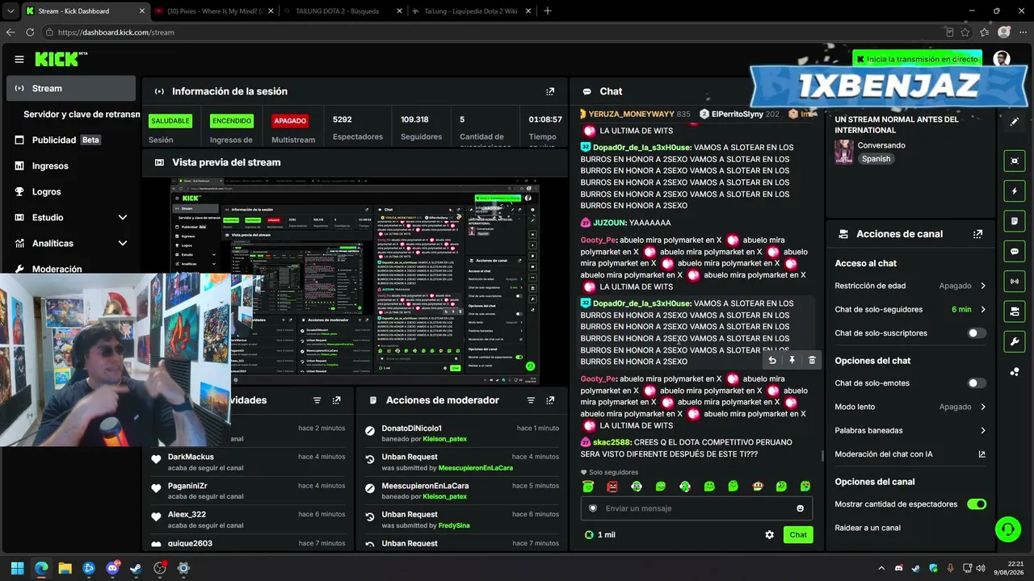
Task: Open a new browser tab
Action: pyautogui.click(x=547, y=11)
